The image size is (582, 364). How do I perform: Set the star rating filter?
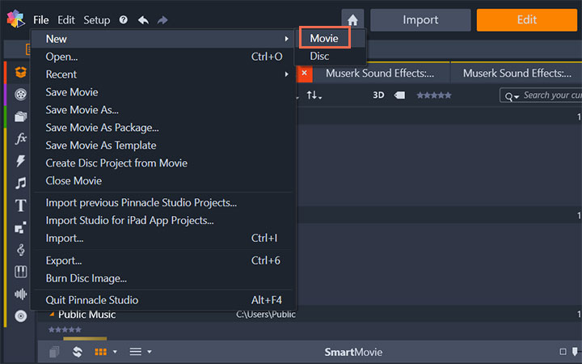tap(433, 95)
